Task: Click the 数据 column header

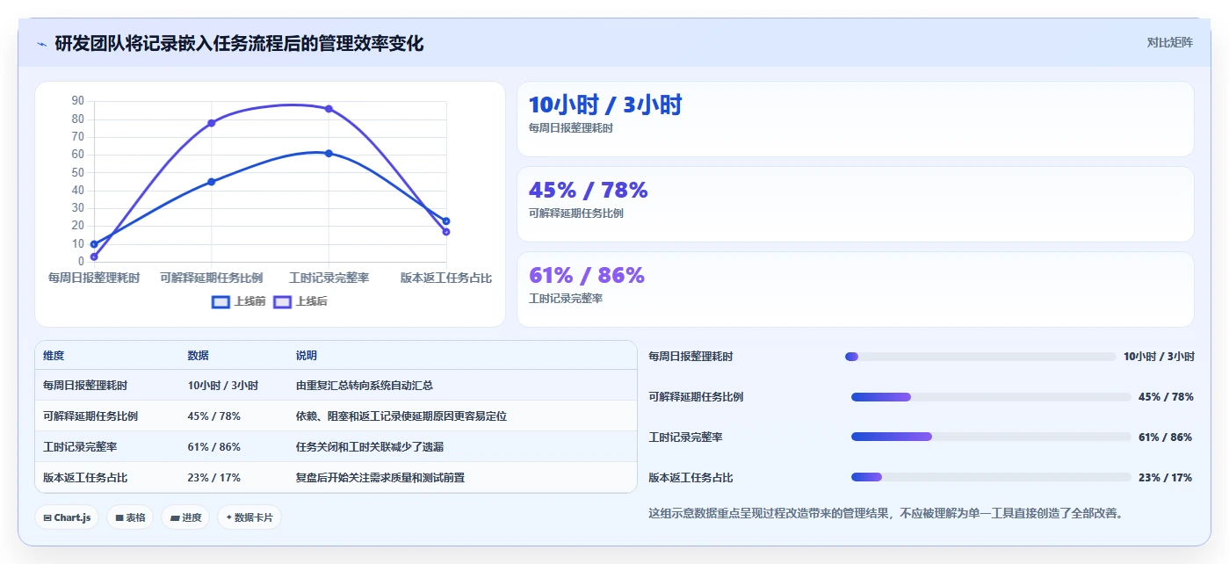Action: tap(199, 356)
